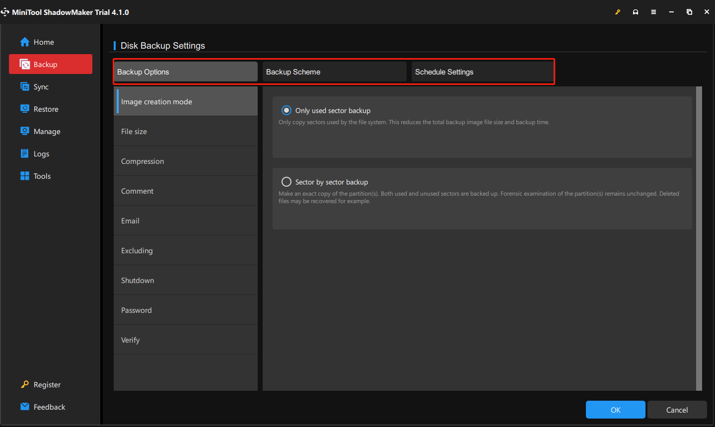The image size is (715, 427).
Task: Click the Home icon in sidebar
Action: (24, 42)
